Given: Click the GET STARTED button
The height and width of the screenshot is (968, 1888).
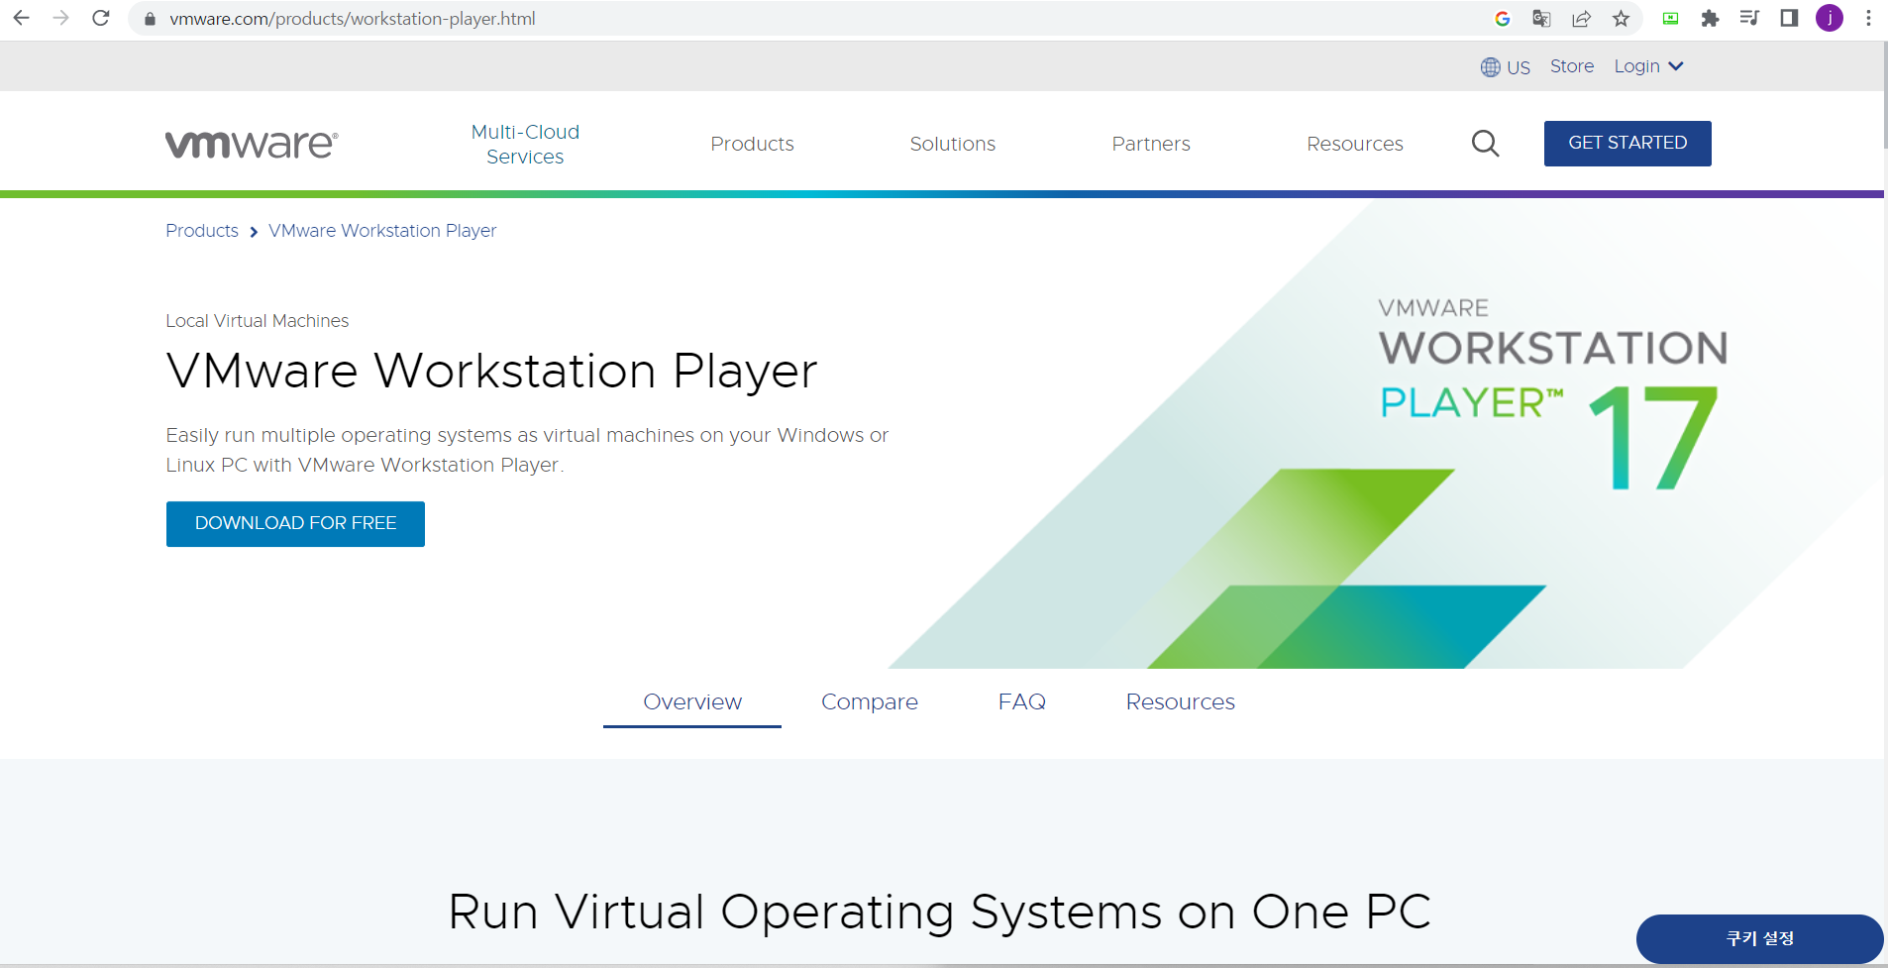Looking at the screenshot, I should click(x=1627, y=144).
